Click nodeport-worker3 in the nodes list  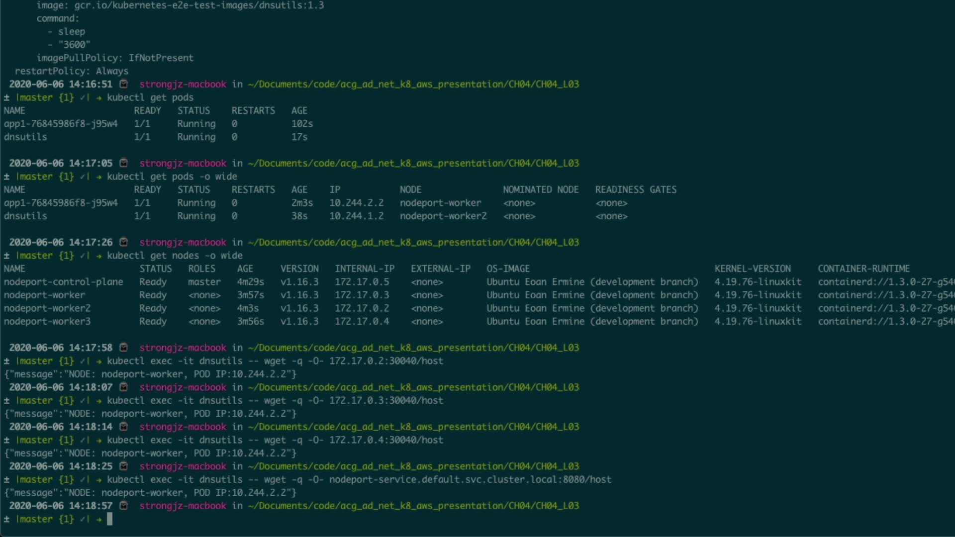[x=47, y=321]
